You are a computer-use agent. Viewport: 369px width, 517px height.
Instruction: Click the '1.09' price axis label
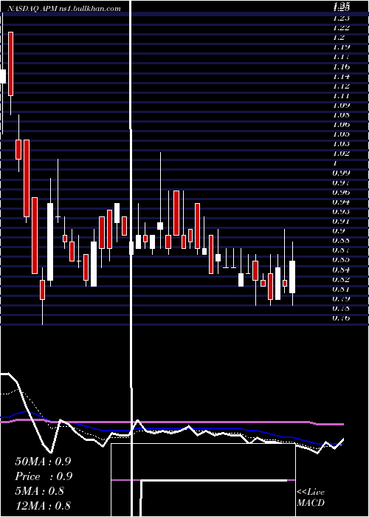click(x=341, y=105)
